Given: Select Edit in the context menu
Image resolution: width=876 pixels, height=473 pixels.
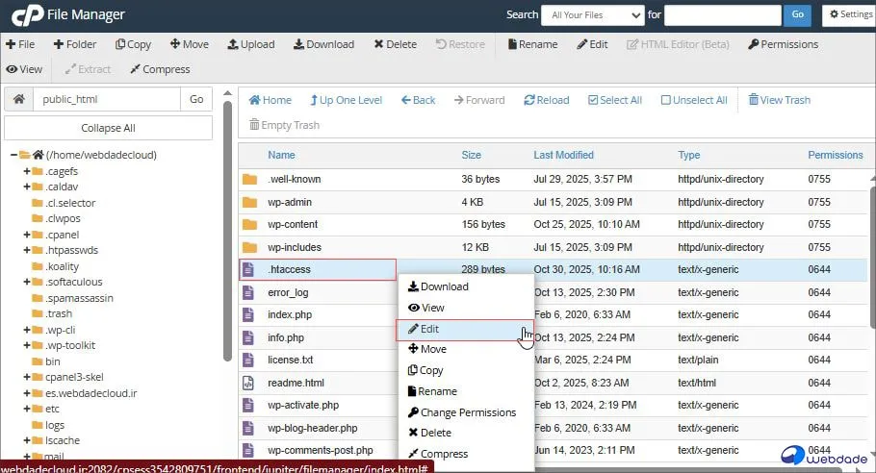Looking at the screenshot, I should pos(429,329).
